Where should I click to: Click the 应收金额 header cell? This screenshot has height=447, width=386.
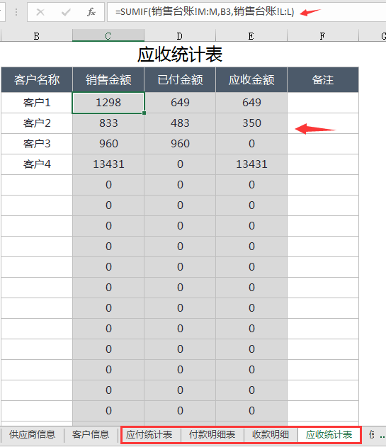pos(251,80)
